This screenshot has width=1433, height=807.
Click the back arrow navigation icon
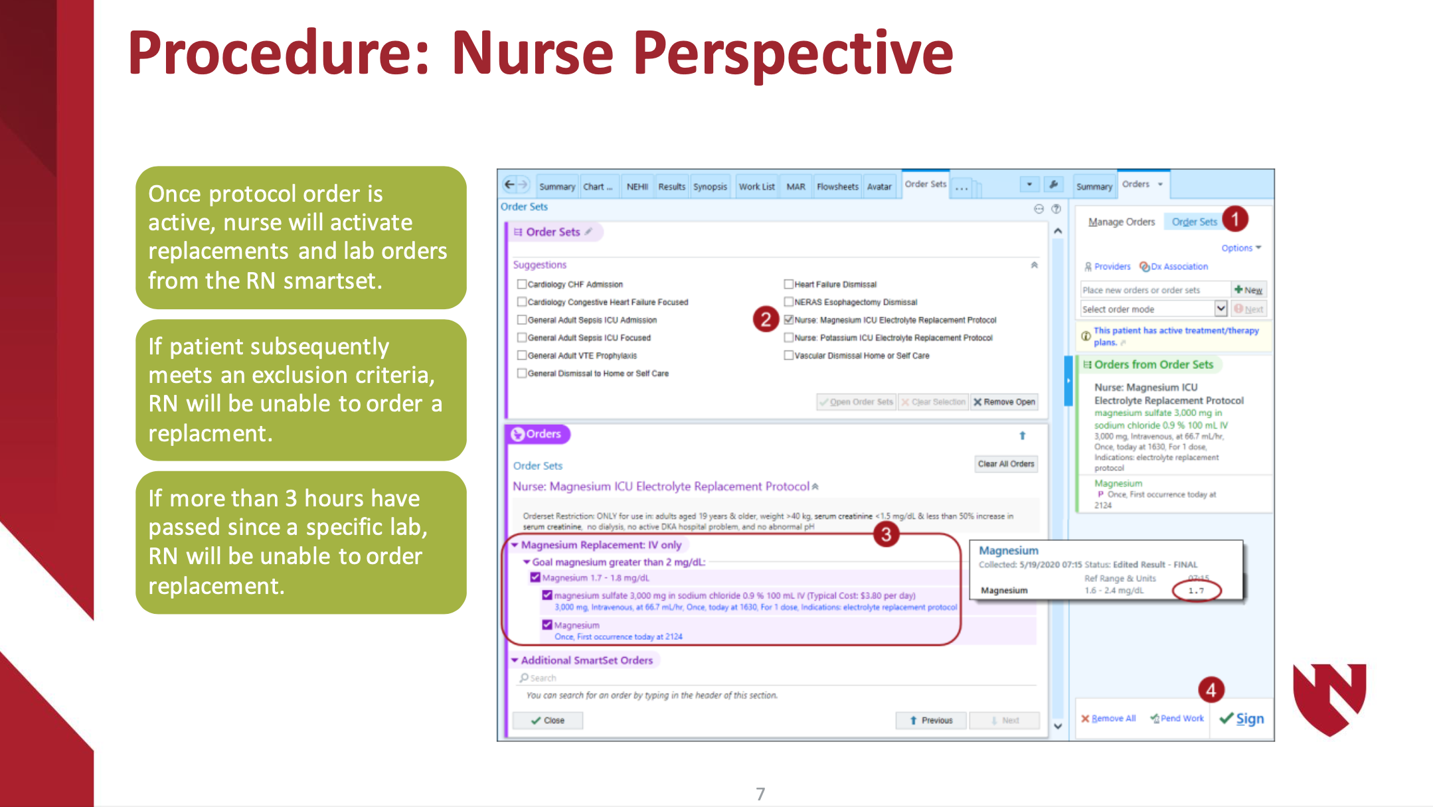(x=509, y=184)
